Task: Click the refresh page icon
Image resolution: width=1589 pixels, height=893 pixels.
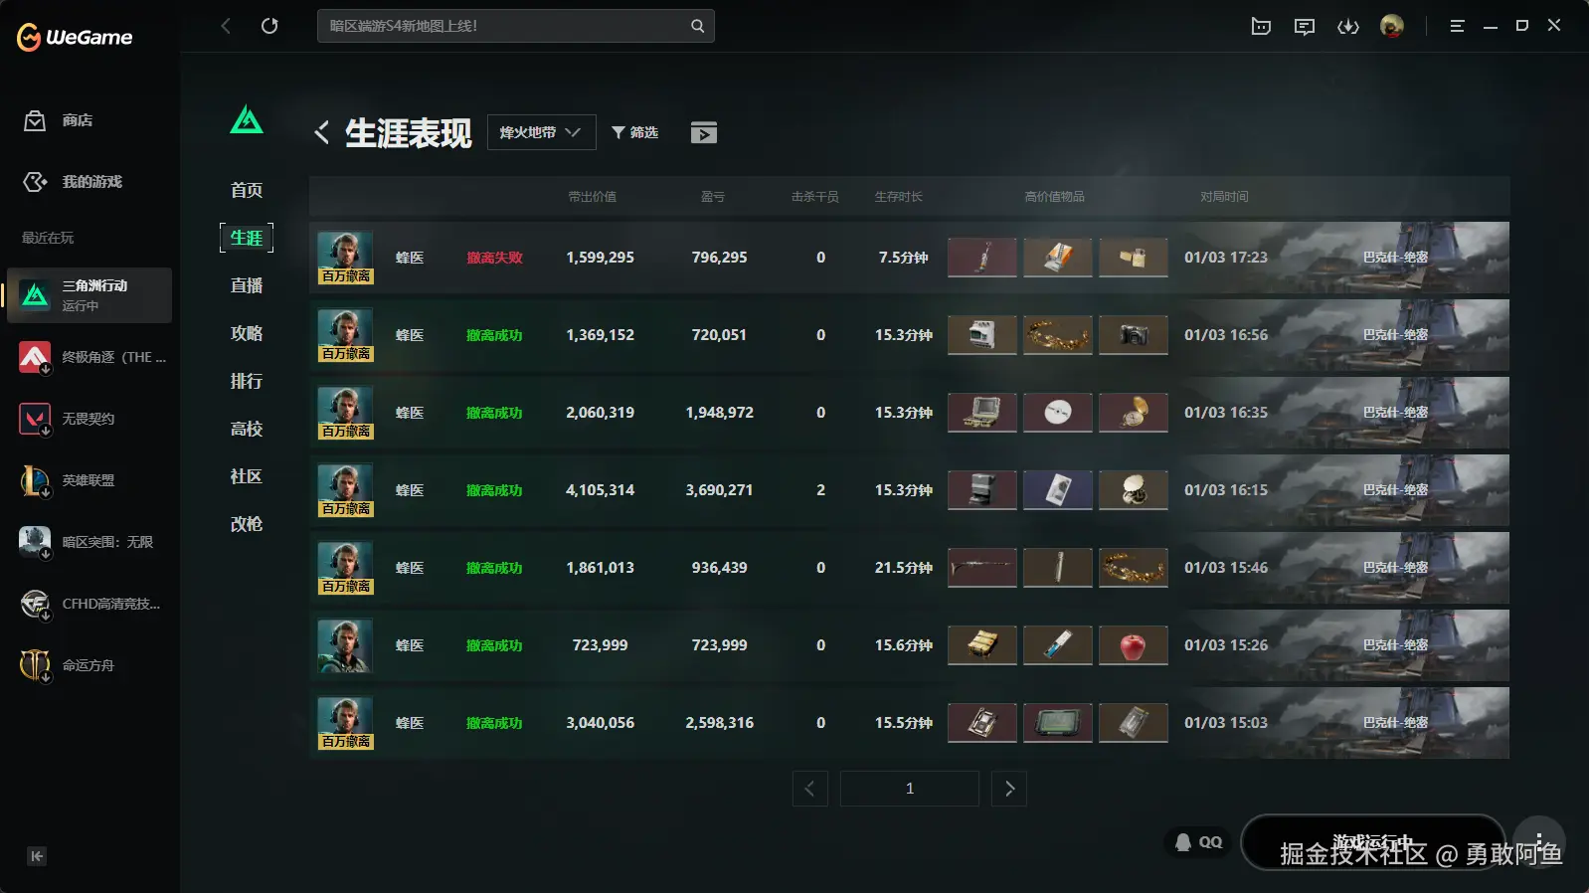Action: (269, 26)
